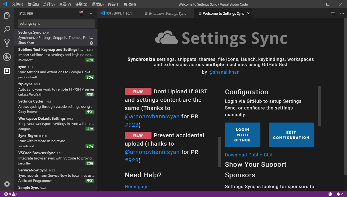
Task: Click the LOGIN WITH GITHUB button
Action: (243, 135)
